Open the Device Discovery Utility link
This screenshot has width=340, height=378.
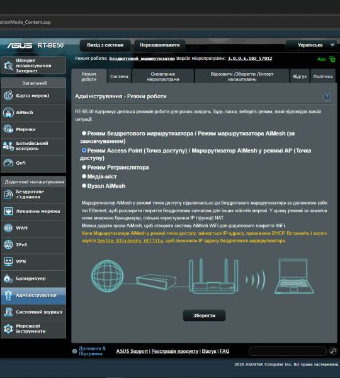coord(130,241)
